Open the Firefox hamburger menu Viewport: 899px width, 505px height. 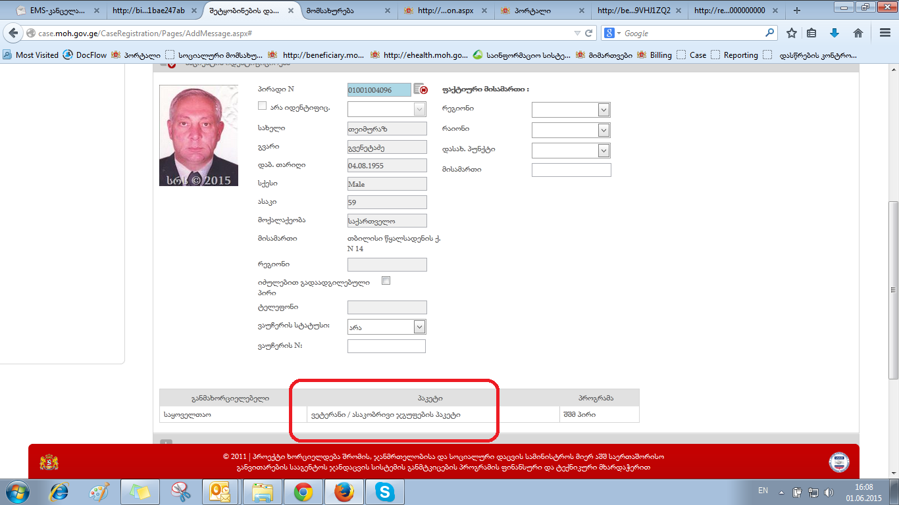[885, 33]
